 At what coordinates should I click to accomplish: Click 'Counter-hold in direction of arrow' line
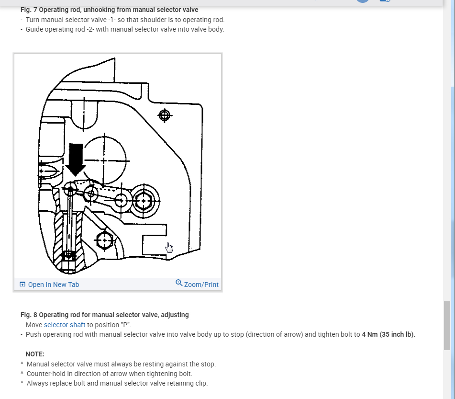tap(110, 374)
